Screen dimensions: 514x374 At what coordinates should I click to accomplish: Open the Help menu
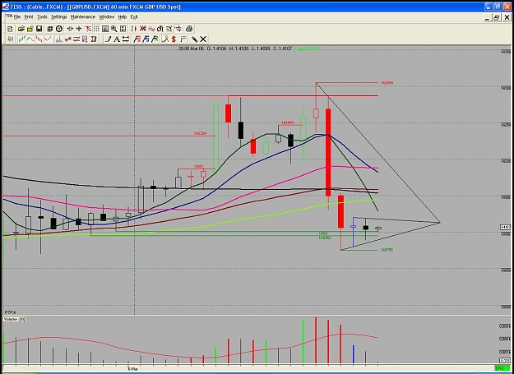tap(123, 17)
